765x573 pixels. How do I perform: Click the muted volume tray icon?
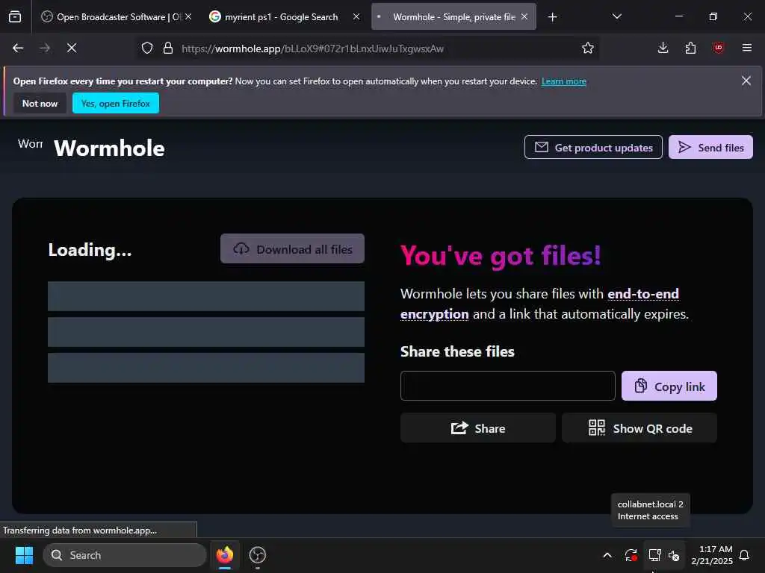tap(674, 555)
